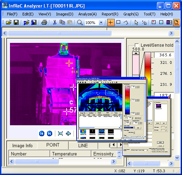Click the table scrollbar's right arrow
182x175 pixels.
114,161
